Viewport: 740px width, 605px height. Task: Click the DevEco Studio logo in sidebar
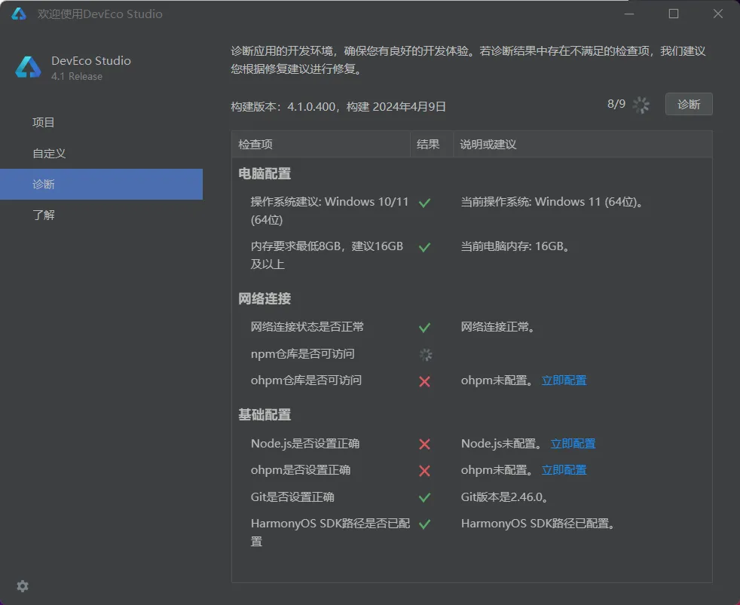[29, 68]
